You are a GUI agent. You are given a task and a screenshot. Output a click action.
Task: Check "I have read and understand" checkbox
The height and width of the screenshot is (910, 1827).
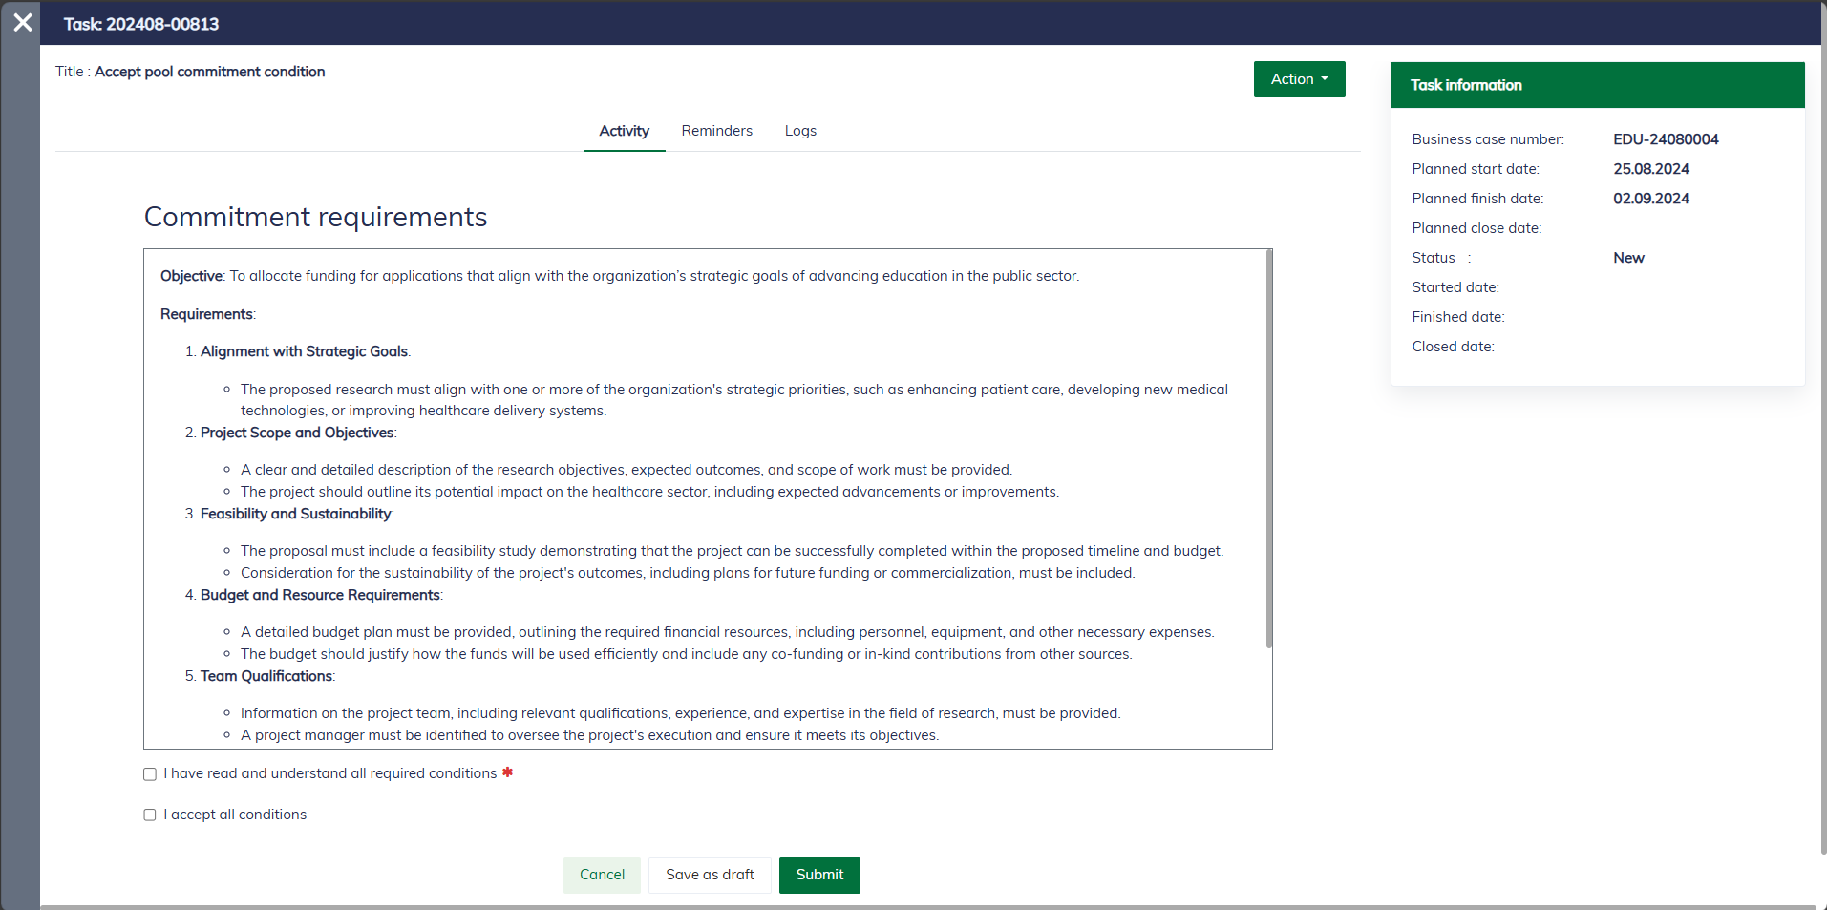[x=150, y=774]
